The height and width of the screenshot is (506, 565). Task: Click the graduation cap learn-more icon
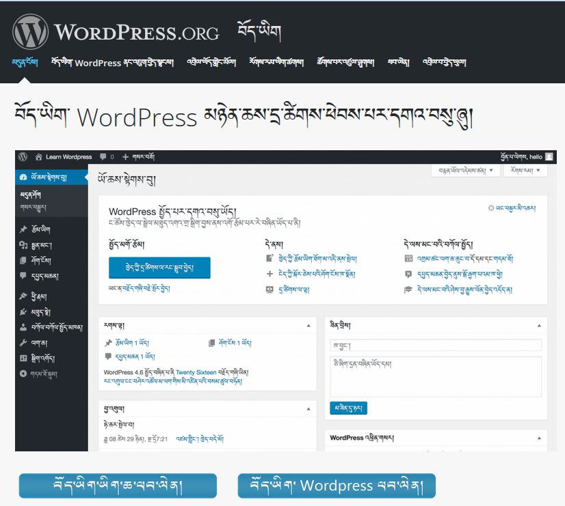[x=408, y=290]
